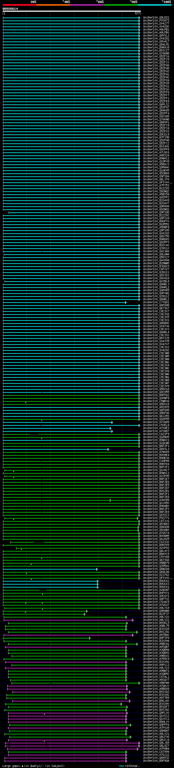174x768 pixels.
Task: Click the query end position 577
Action: click(x=137, y=13)
